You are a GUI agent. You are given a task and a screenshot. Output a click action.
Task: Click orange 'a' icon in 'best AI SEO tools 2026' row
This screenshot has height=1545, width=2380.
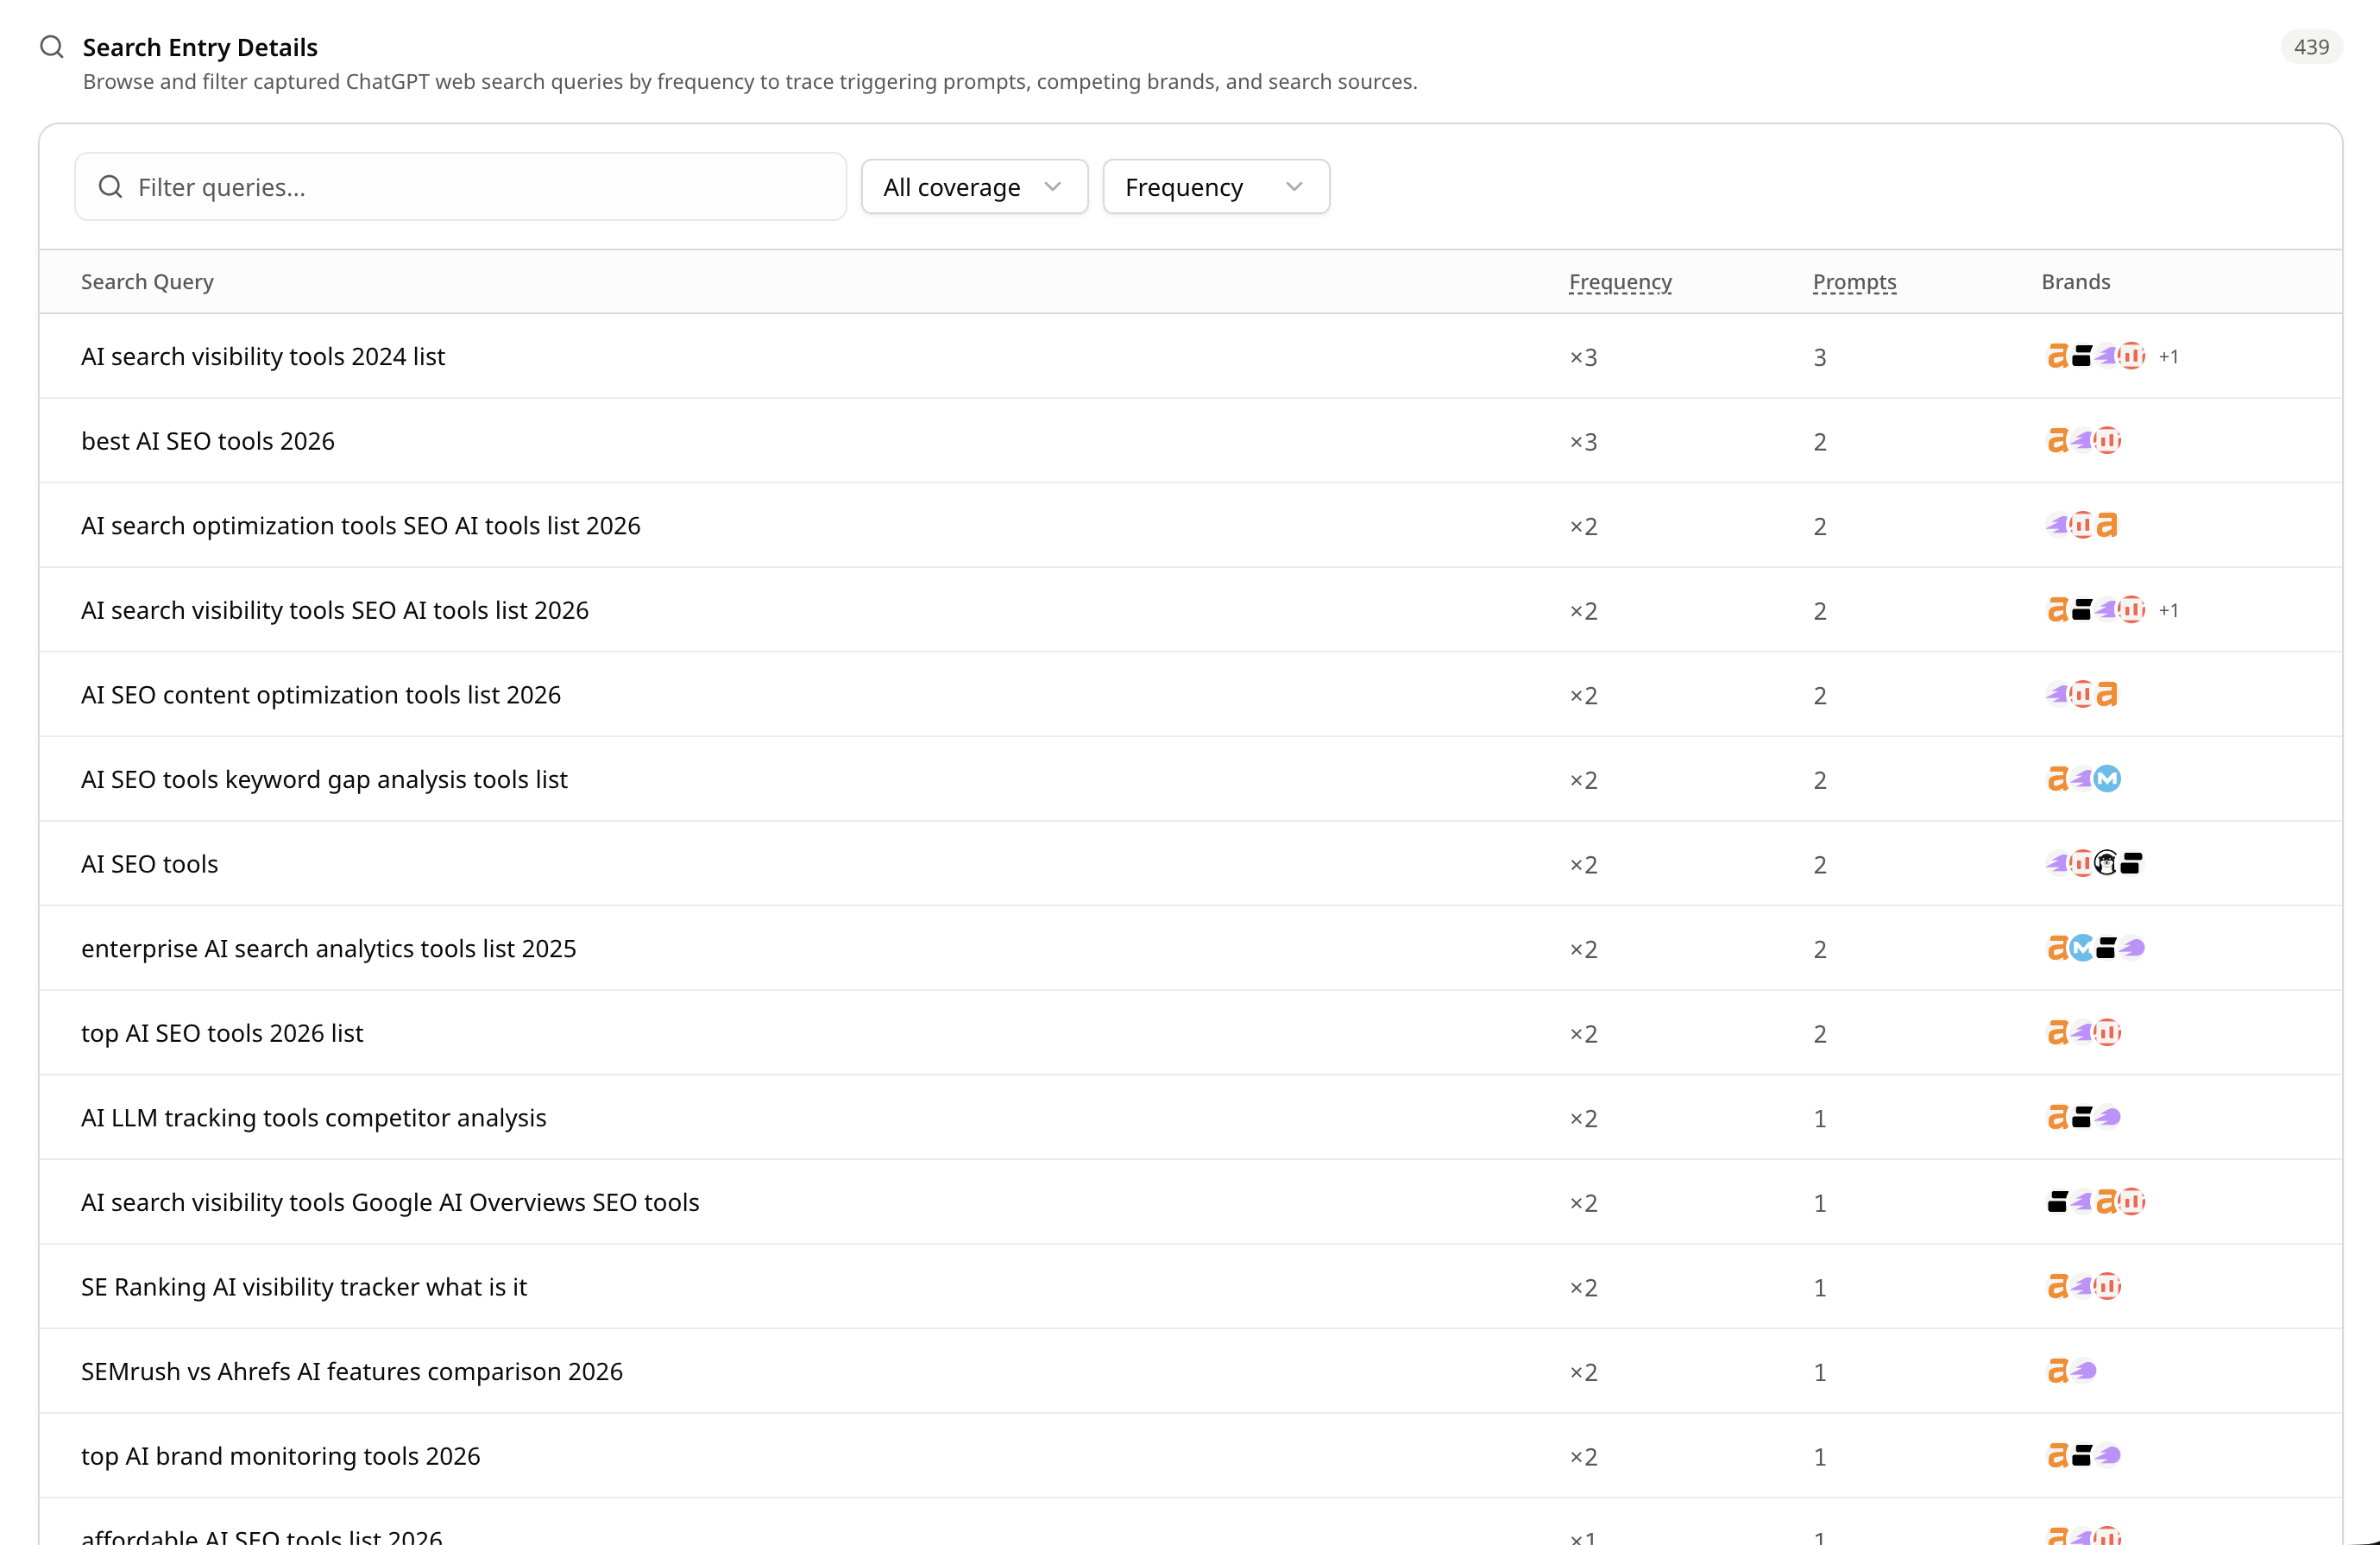tap(2057, 441)
